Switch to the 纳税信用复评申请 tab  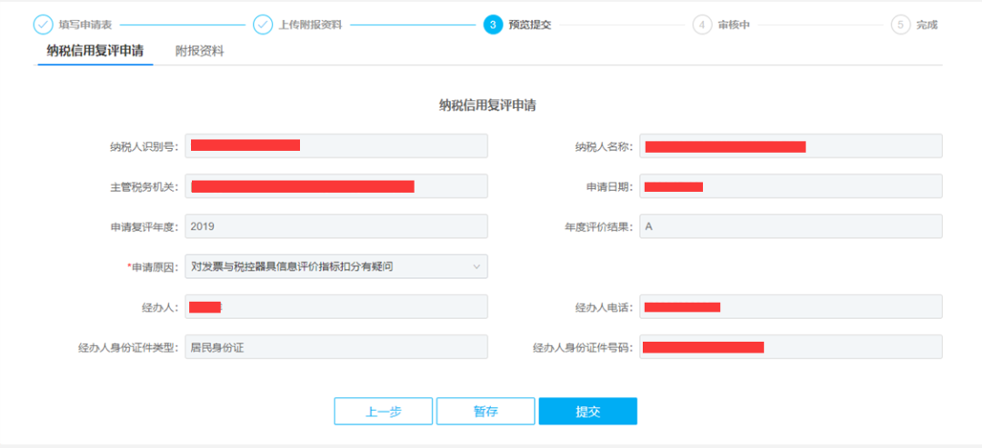tap(95, 51)
